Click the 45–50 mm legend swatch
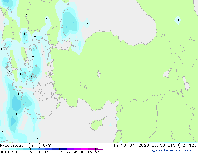The width and height of the screenshot is (198, 153). pos(92,149)
